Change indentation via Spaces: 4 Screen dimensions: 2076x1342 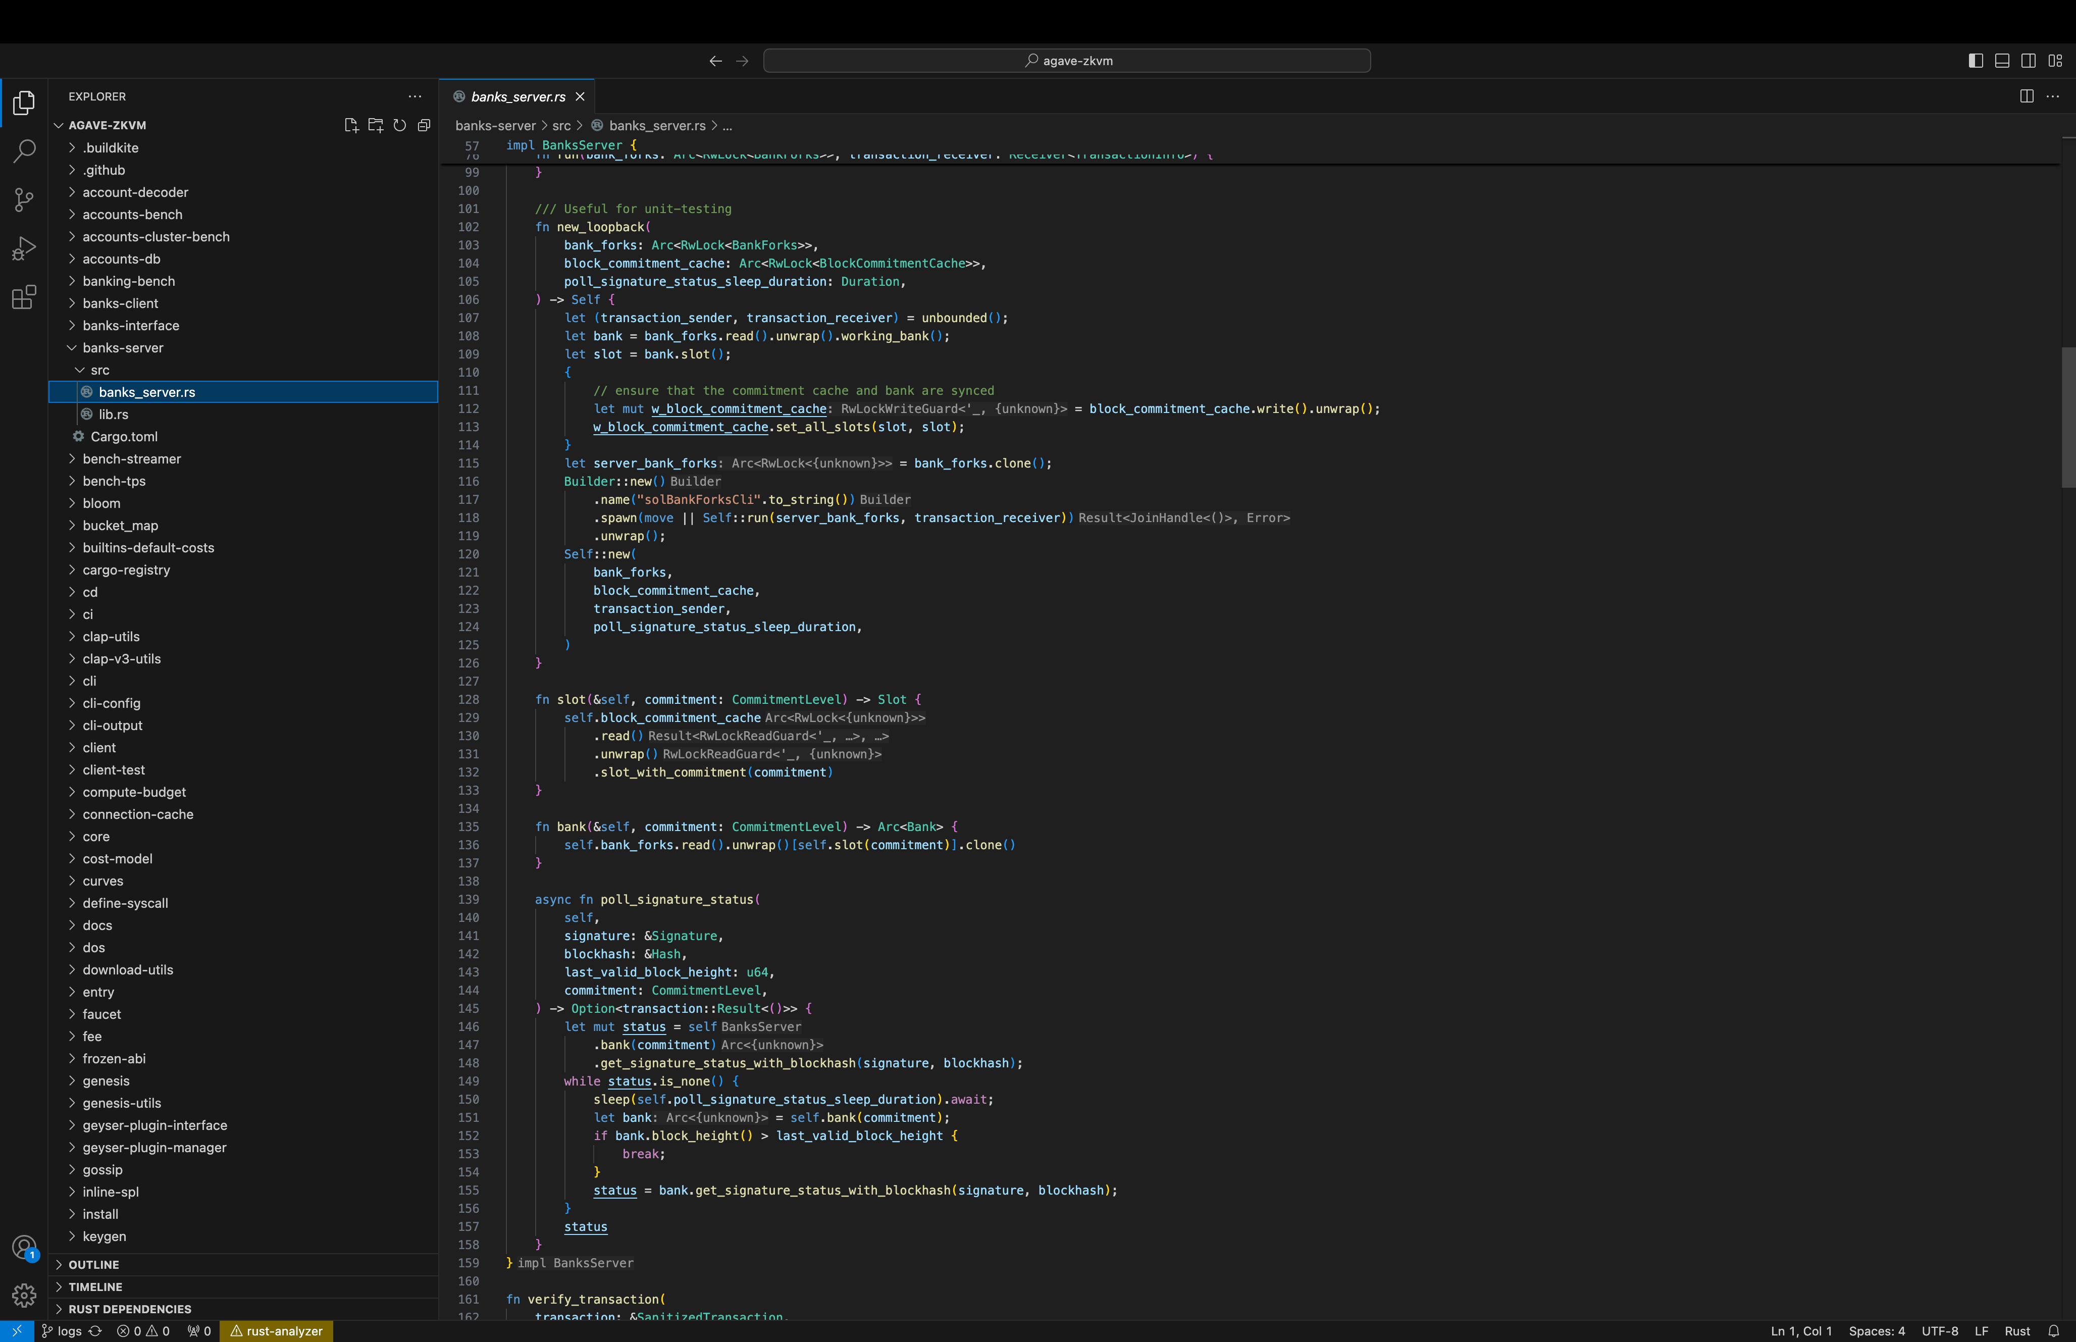click(x=1877, y=1331)
